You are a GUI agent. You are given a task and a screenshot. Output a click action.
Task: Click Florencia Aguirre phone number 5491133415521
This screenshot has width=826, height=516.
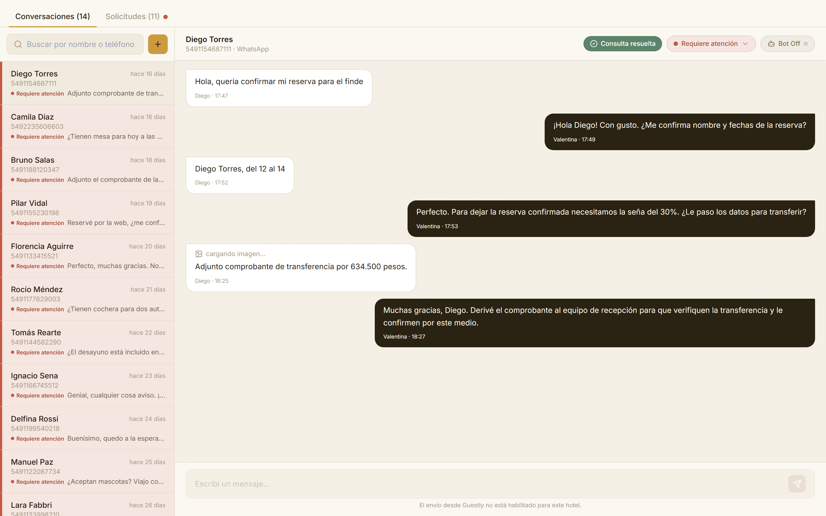tap(34, 256)
